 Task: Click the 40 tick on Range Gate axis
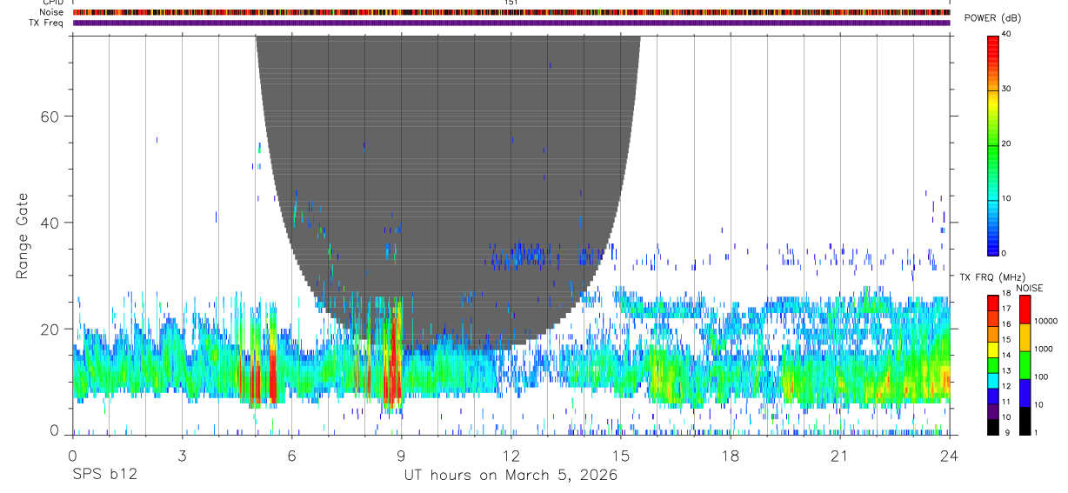click(x=50, y=223)
